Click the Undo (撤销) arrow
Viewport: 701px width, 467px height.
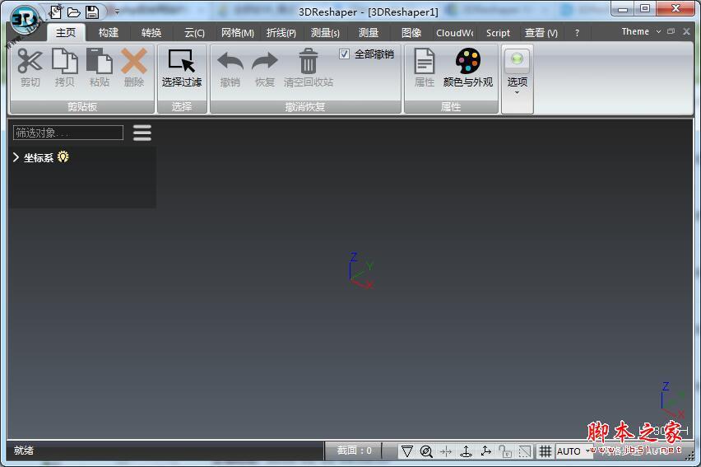click(230, 62)
